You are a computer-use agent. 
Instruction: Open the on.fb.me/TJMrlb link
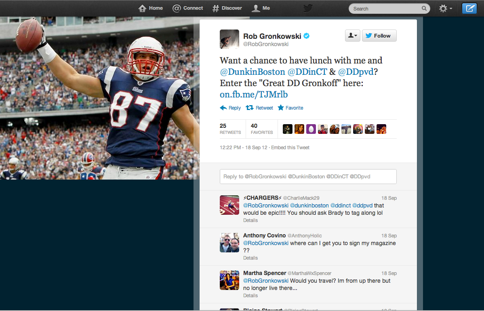(254, 94)
